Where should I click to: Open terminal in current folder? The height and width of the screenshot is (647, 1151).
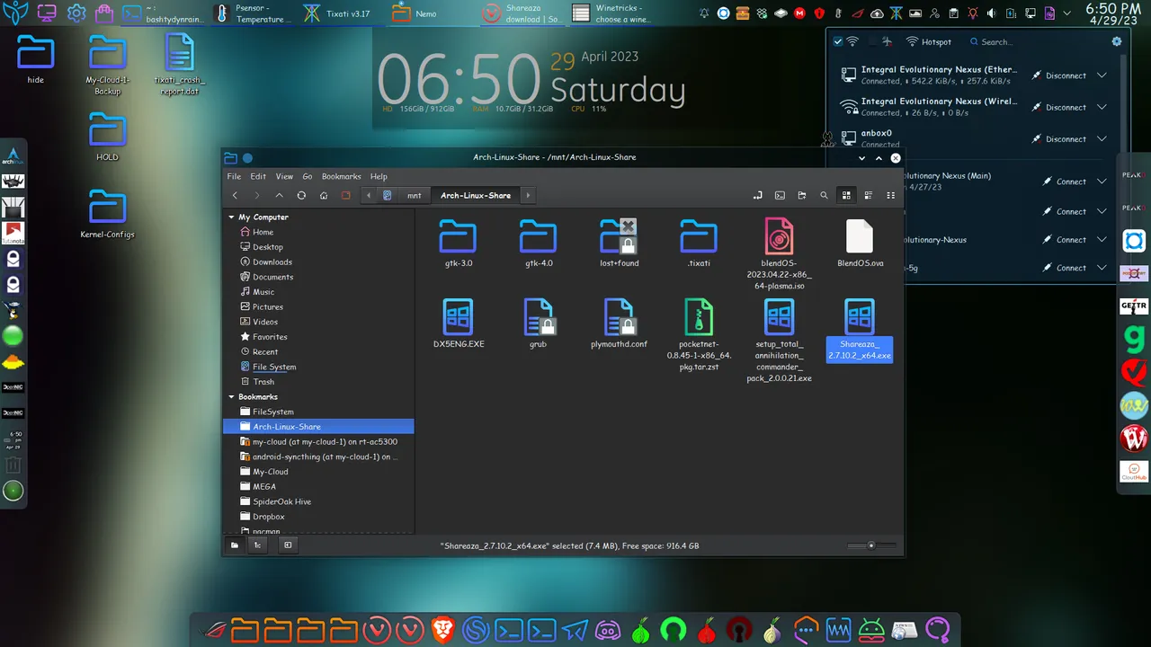(x=780, y=195)
